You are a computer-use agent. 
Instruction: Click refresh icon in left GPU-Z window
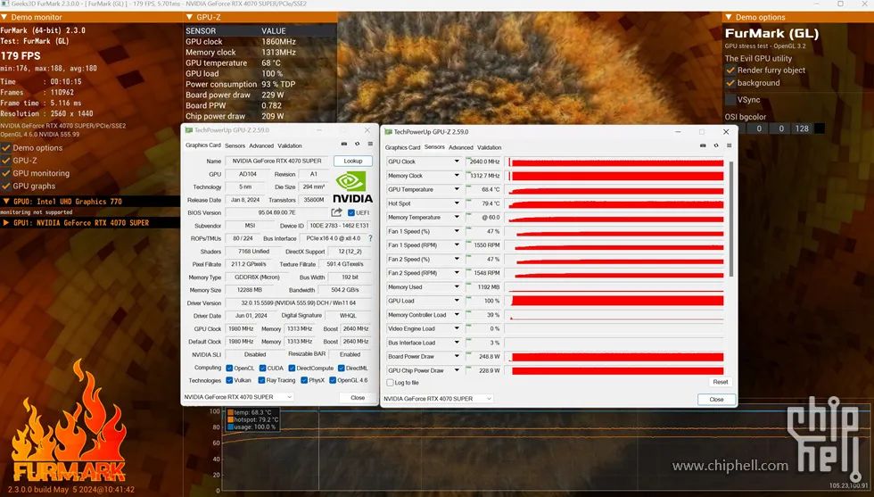coord(358,144)
